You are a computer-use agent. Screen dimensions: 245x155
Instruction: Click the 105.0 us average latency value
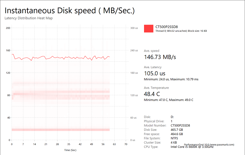pos(154,73)
